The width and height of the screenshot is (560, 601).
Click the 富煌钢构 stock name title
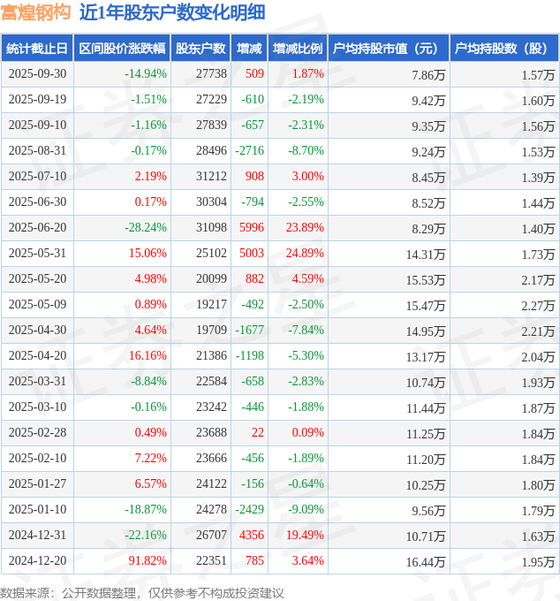click(x=36, y=12)
